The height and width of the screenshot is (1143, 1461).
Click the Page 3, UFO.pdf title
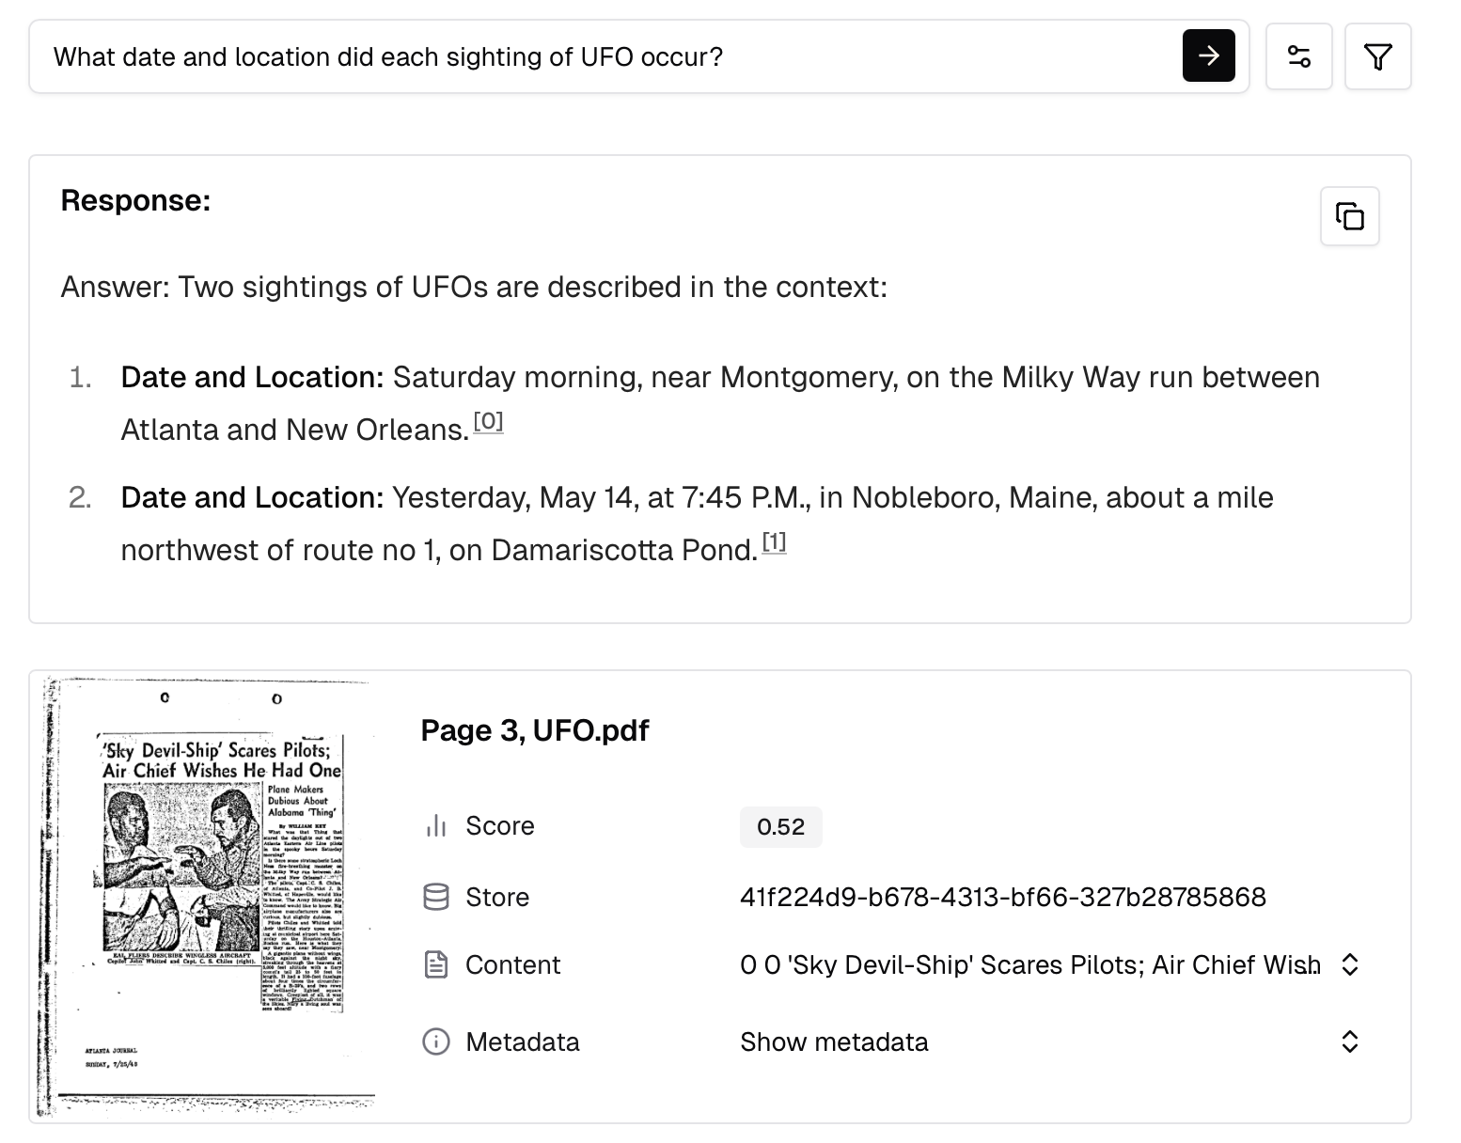click(x=534, y=730)
